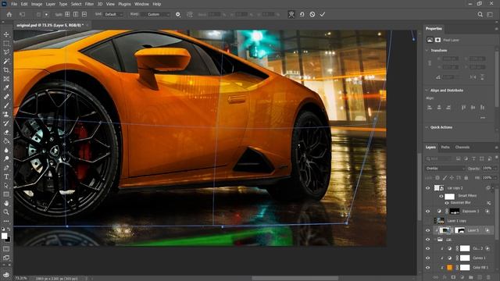Select the Move tool
Image resolution: width=500 pixels, height=281 pixels.
click(6, 34)
